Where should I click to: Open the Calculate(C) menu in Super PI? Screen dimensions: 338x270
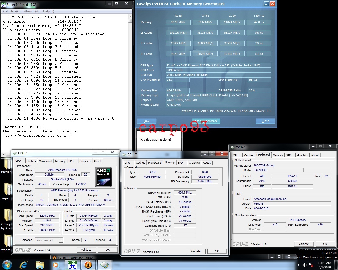click(12, 11)
